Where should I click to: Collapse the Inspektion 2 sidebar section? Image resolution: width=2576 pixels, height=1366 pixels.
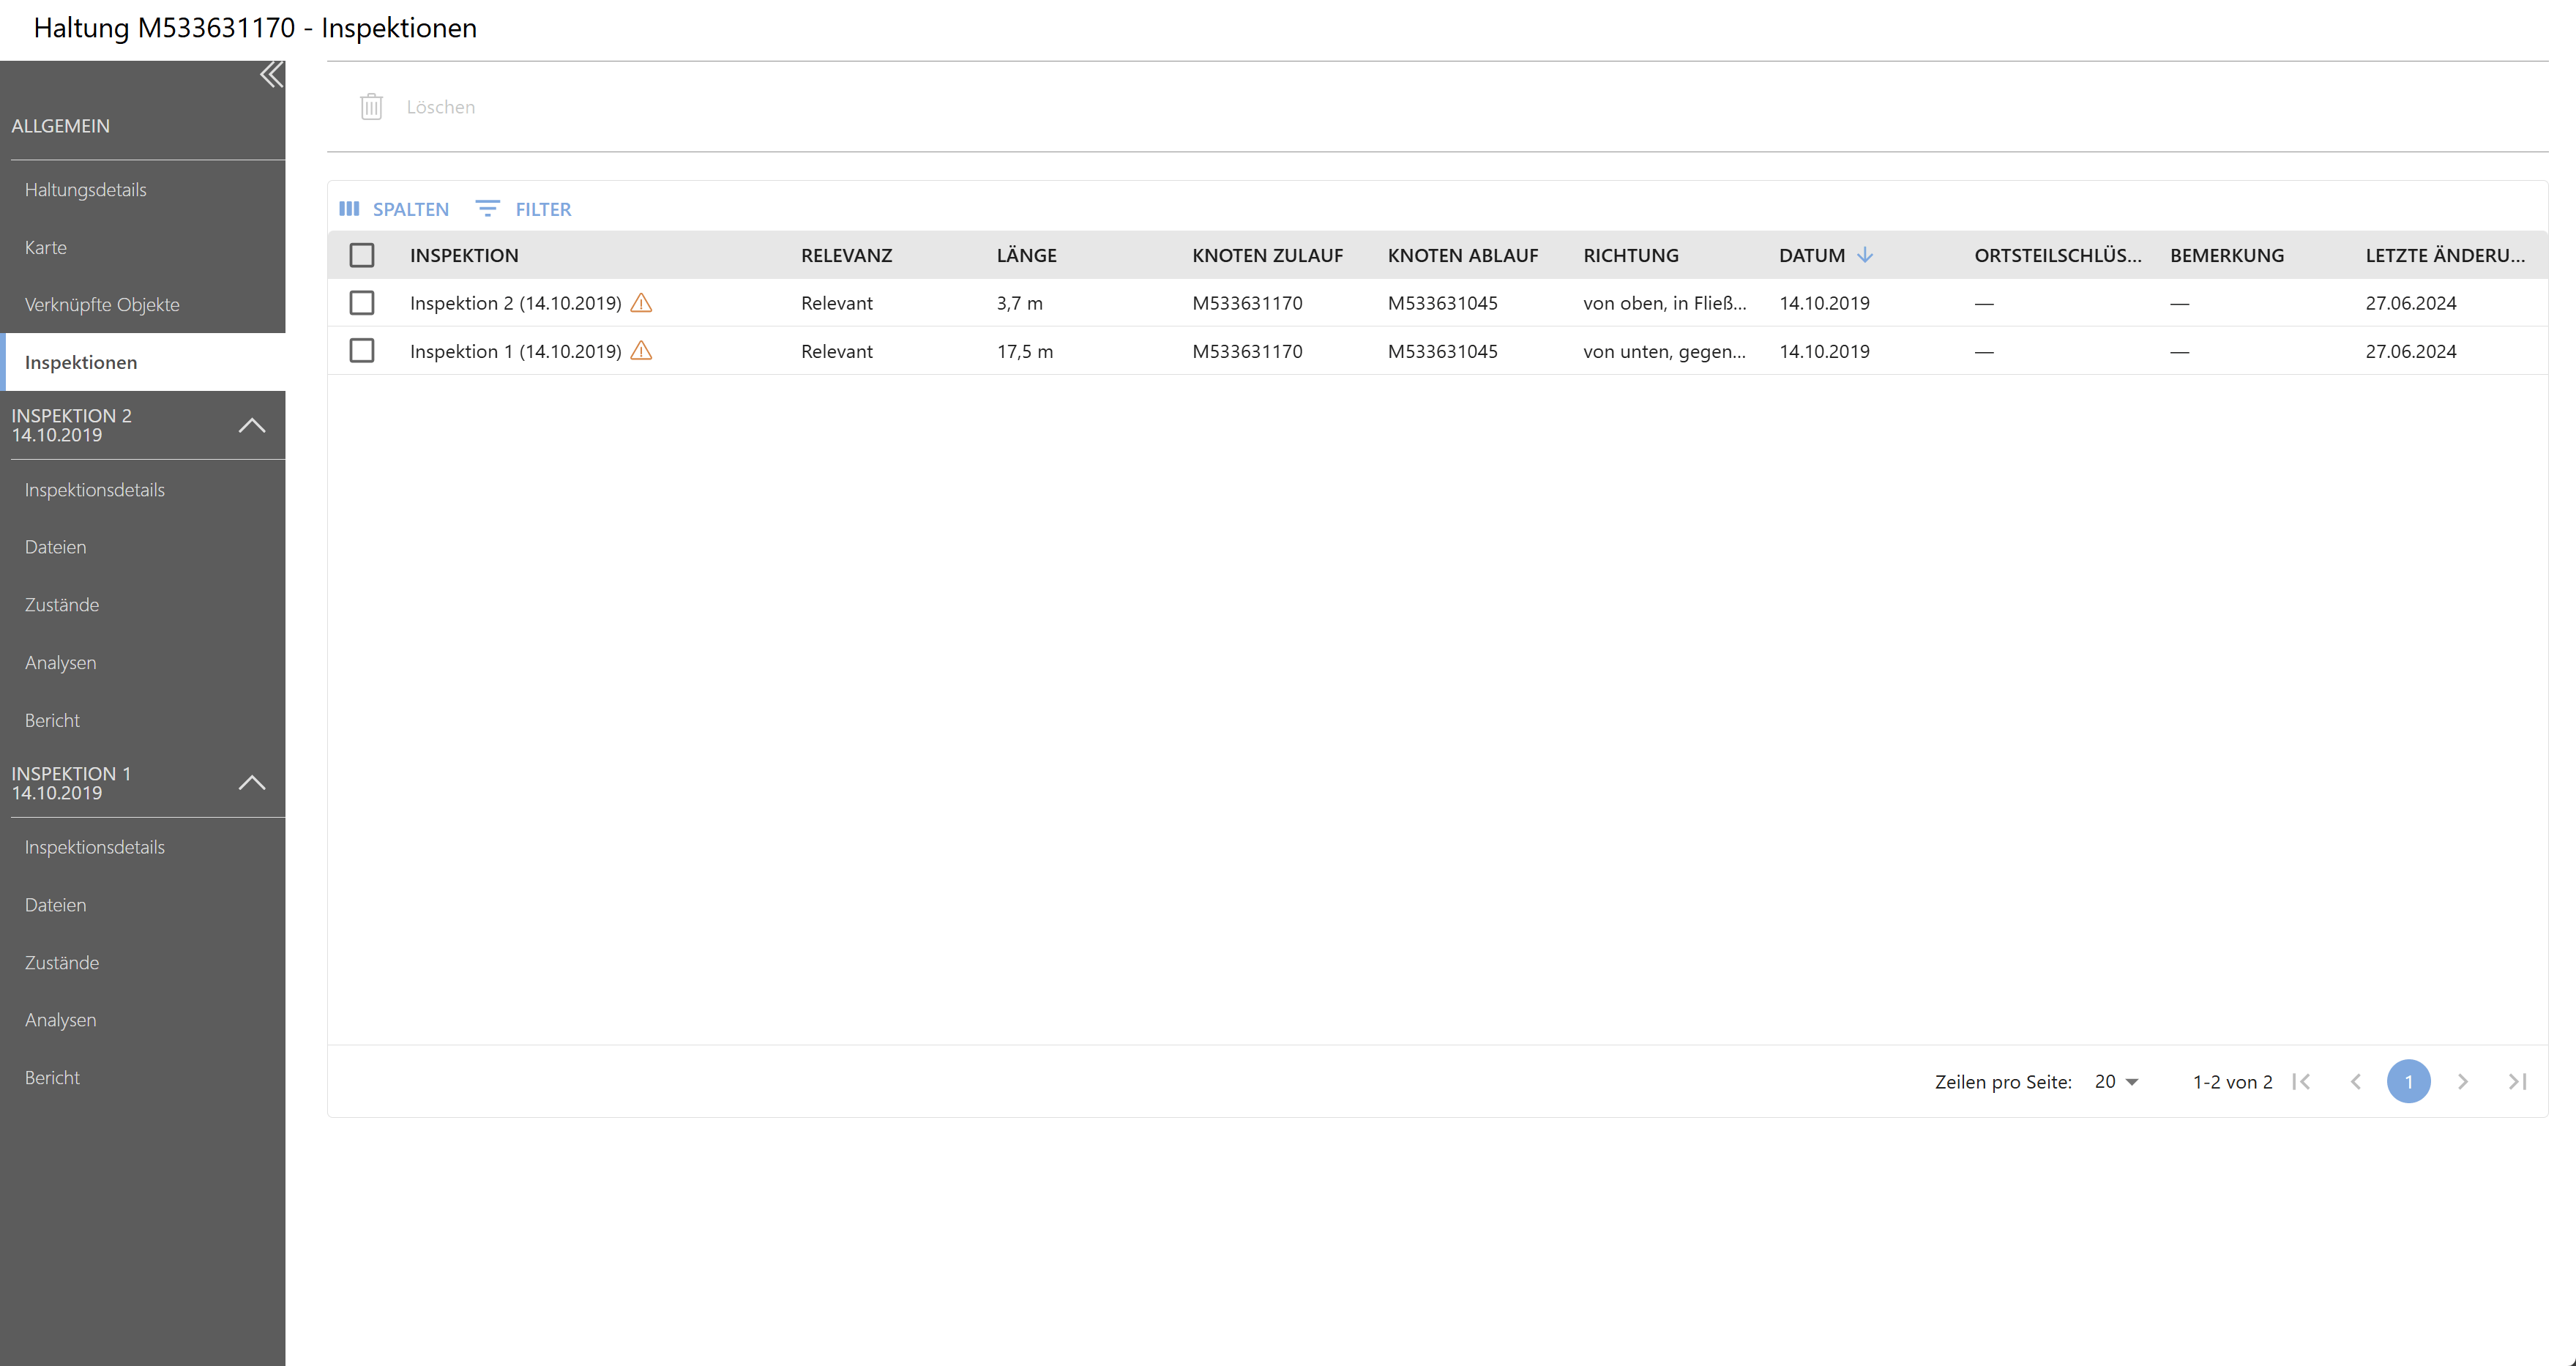click(252, 425)
